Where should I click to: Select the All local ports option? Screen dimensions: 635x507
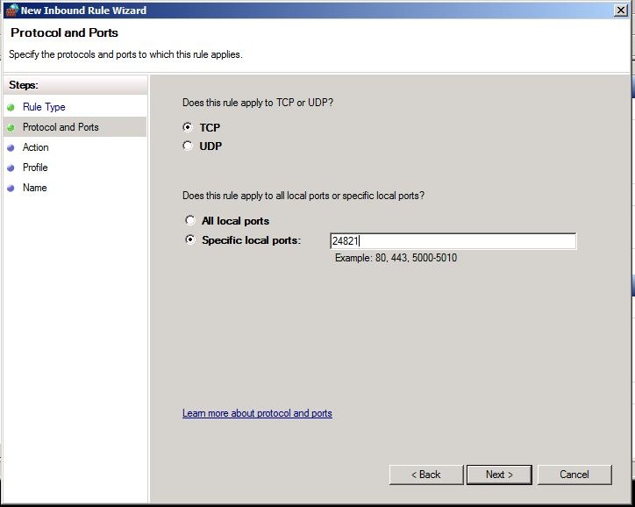pyautogui.click(x=190, y=221)
